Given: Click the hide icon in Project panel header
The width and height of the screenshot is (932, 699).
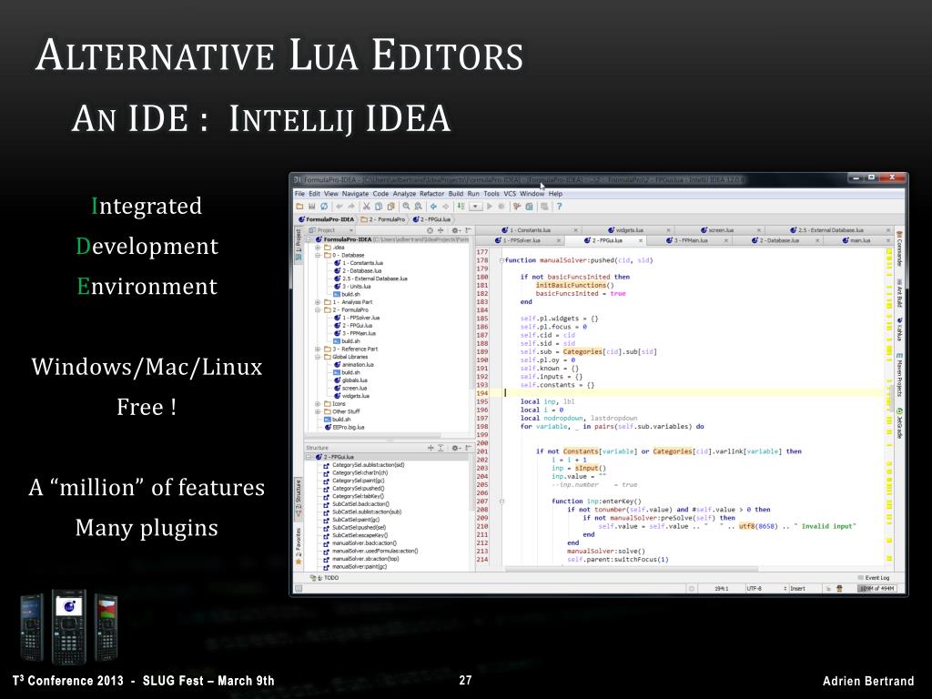Looking at the screenshot, I should (469, 230).
